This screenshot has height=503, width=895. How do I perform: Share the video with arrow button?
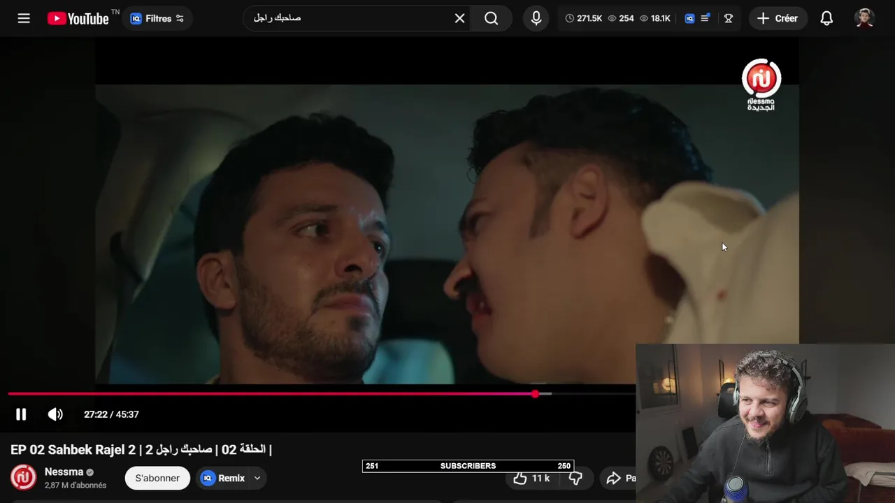[618, 478]
